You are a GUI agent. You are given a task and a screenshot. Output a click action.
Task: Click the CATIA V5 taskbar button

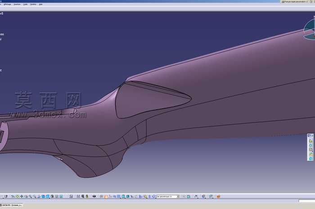tap(11, 205)
